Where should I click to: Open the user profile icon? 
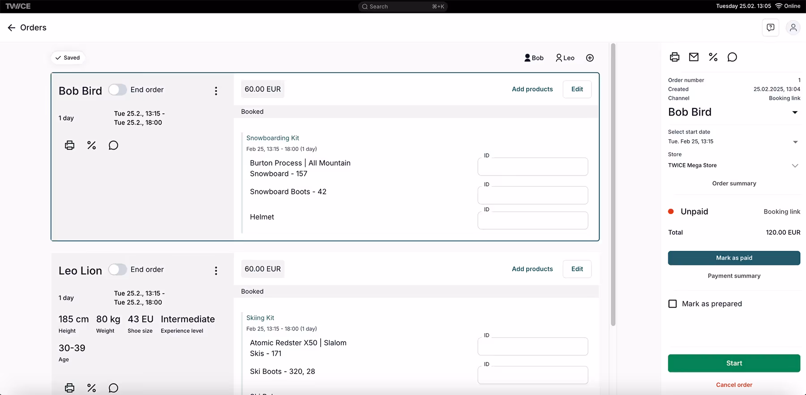(x=793, y=28)
